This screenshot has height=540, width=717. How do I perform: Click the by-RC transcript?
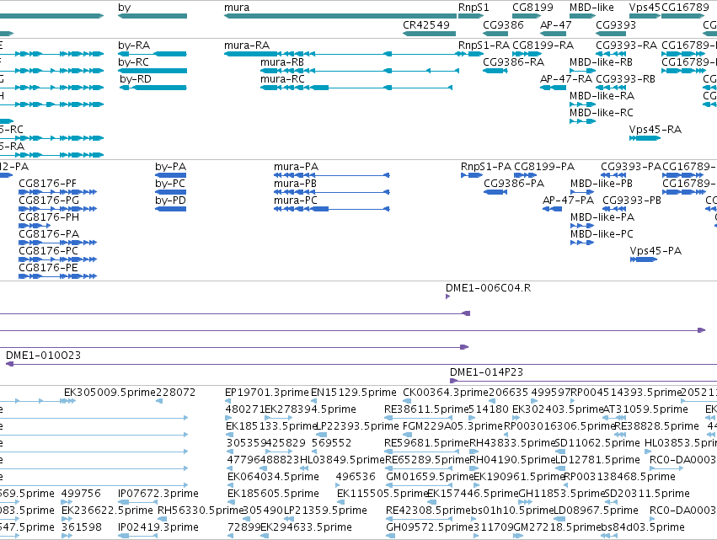click(x=152, y=71)
